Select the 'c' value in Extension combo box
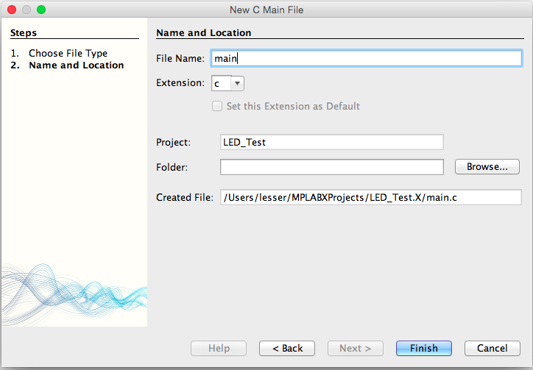This screenshot has height=370, width=533. [221, 83]
